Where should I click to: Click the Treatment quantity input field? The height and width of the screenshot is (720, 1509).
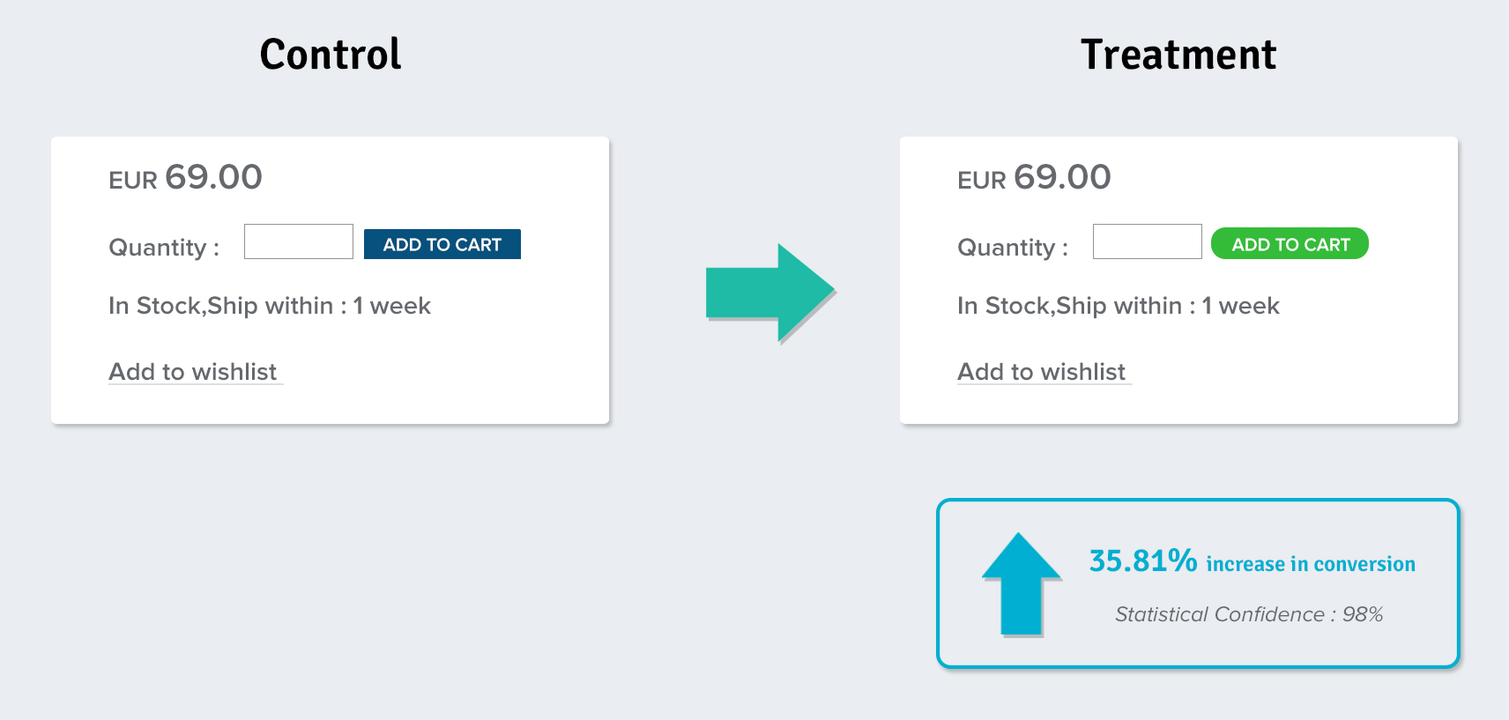[1148, 241]
